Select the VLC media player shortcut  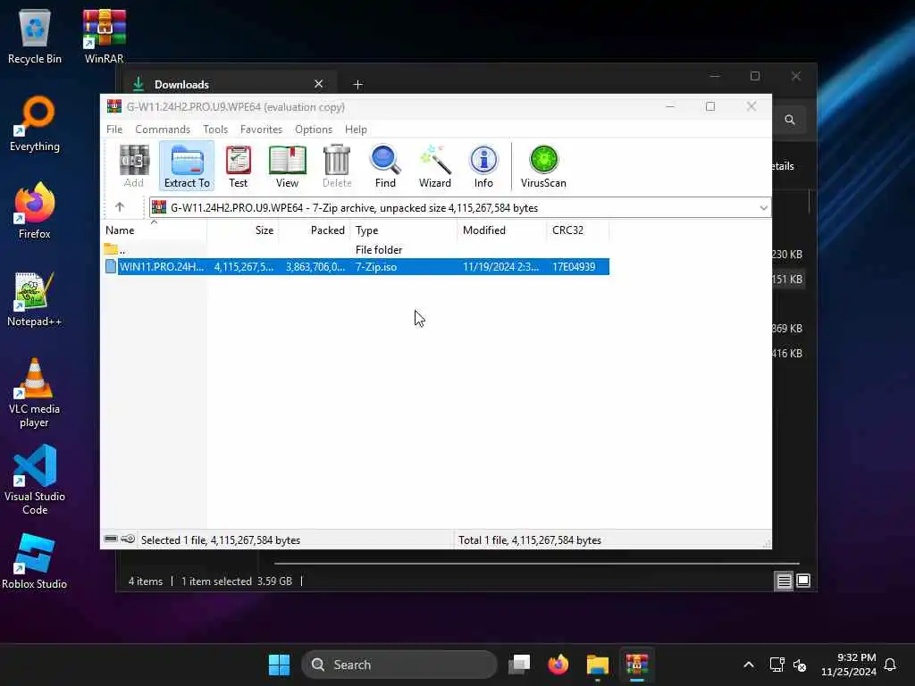pos(35,393)
